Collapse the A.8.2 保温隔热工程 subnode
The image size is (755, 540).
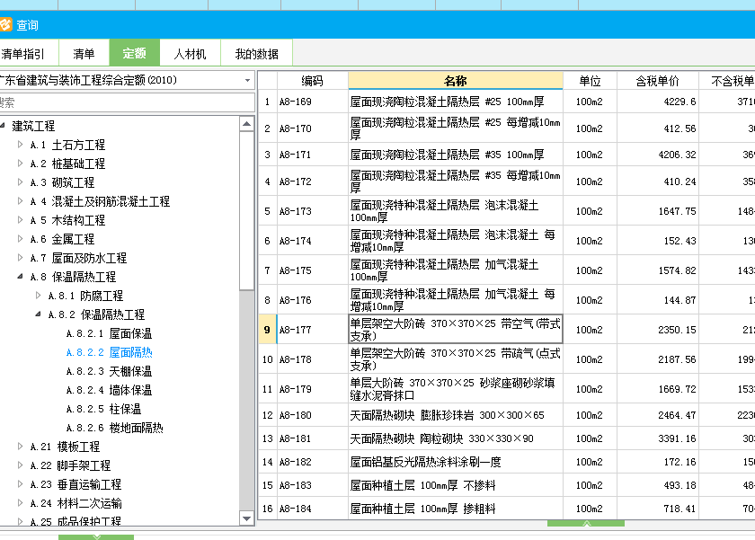tap(38, 314)
